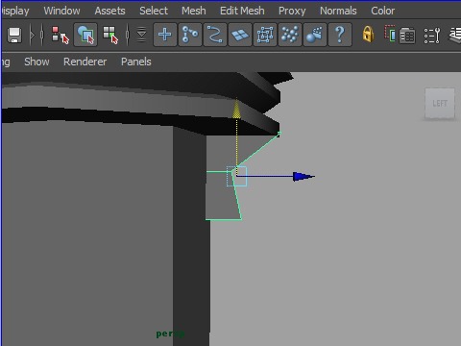Click the sphere spray dynamics icon
Viewport: 461px width, 346px height.
pos(315,35)
